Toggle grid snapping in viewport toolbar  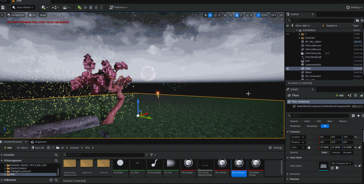236,15
